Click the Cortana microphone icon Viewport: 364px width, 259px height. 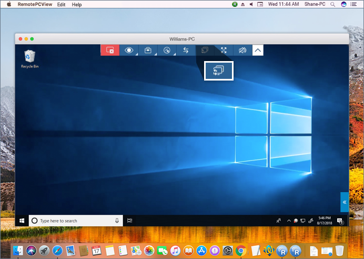pos(117,221)
